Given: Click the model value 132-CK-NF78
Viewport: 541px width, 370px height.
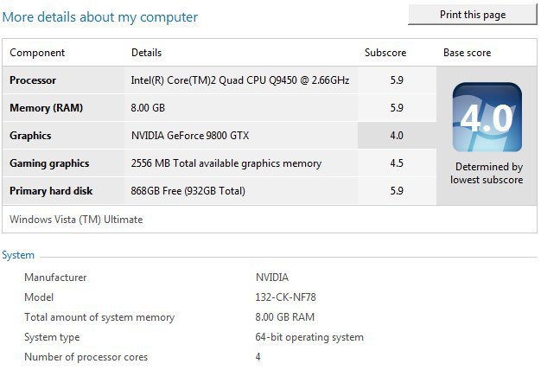Looking at the screenshot, I should 285,297.
